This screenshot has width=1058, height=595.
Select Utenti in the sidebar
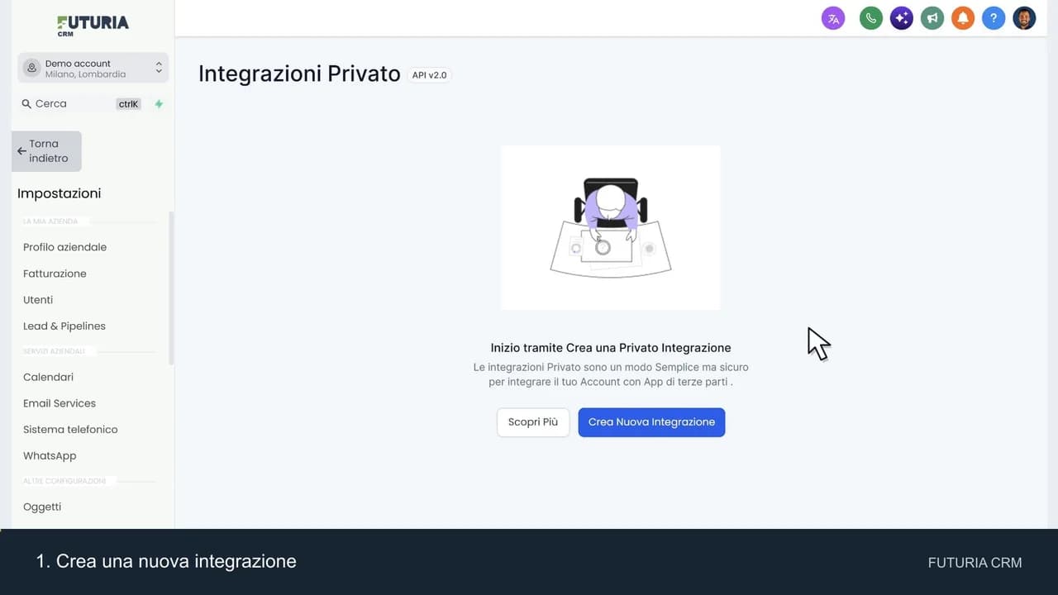coord(38,300)
